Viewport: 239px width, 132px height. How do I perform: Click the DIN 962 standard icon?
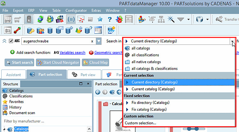(90, 19)
